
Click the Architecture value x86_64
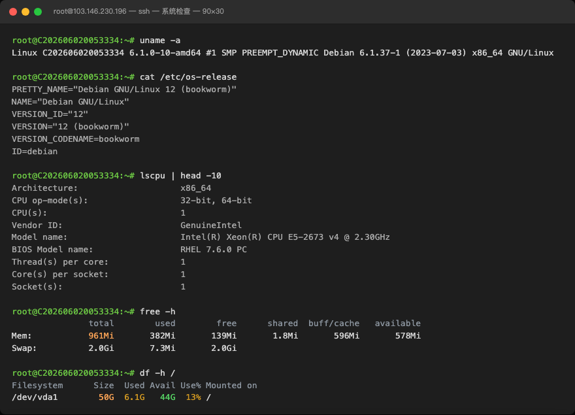tap(196, 188)
